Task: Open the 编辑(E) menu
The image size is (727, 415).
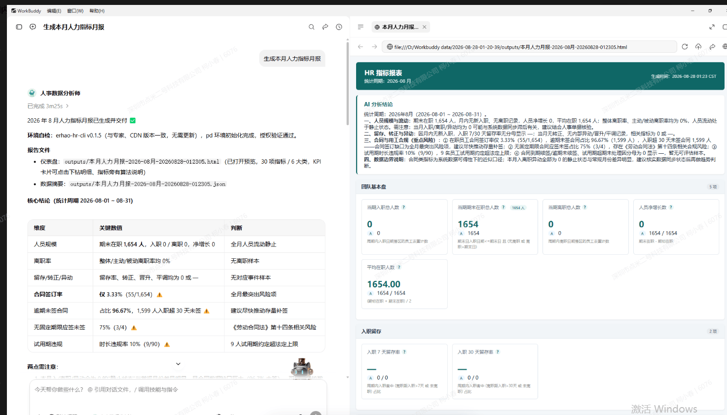Action: click(x=54, y=11)
